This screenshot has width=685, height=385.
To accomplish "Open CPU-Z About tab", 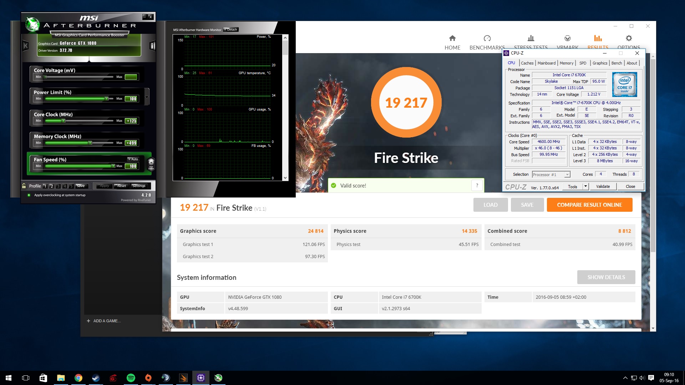I will (632, 63).
